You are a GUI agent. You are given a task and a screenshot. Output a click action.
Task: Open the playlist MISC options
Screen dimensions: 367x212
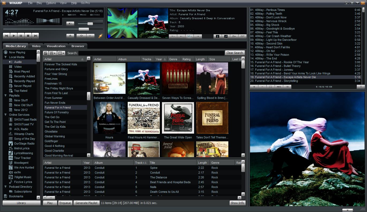(x=279, y=87)
